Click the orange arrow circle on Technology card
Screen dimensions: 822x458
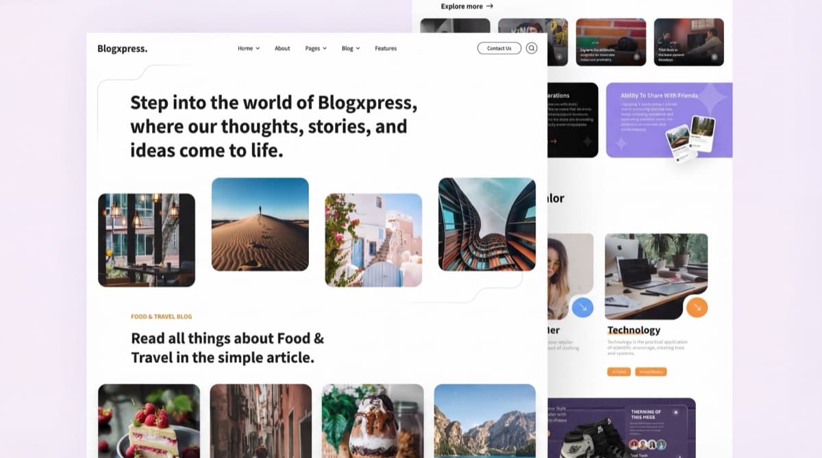697,307
